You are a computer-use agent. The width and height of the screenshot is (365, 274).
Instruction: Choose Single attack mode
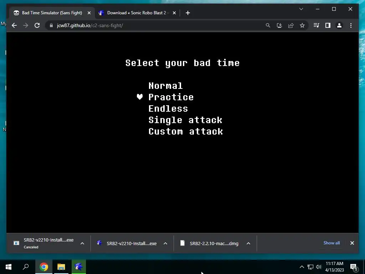(185, 120)
